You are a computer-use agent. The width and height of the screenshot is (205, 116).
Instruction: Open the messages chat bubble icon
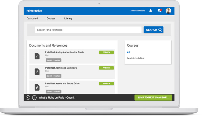[x=159, y=11]
